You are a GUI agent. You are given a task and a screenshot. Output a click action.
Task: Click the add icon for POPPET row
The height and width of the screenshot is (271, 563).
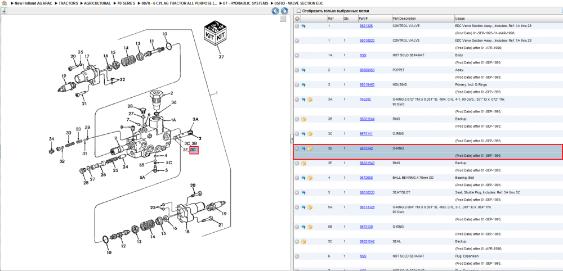297,70
